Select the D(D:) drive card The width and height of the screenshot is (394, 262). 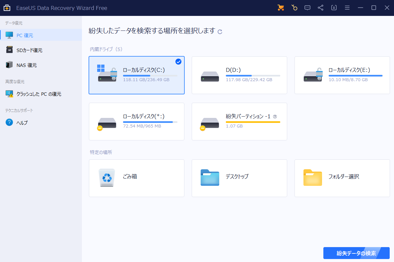pos(239,75)
